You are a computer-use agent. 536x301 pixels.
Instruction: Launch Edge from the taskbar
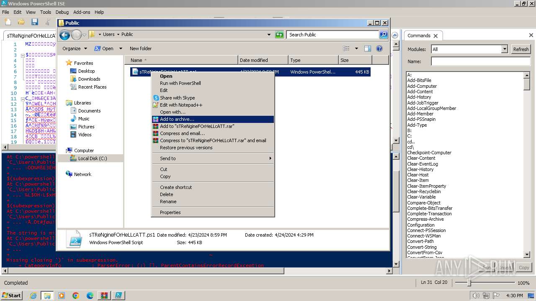click(90, 296)
